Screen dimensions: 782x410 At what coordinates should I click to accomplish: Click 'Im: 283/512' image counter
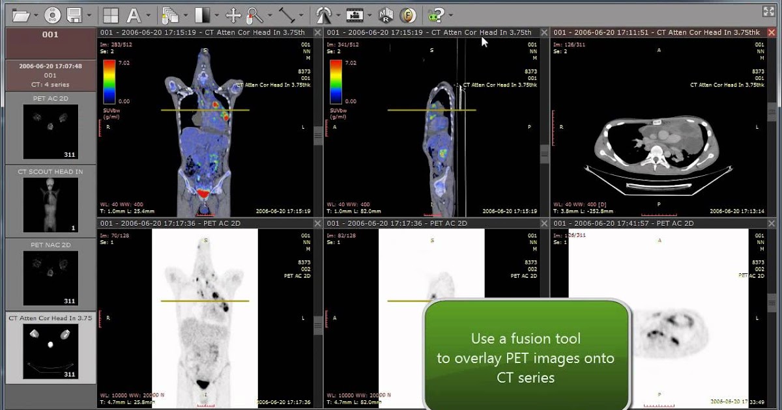(x=115, y=44)
